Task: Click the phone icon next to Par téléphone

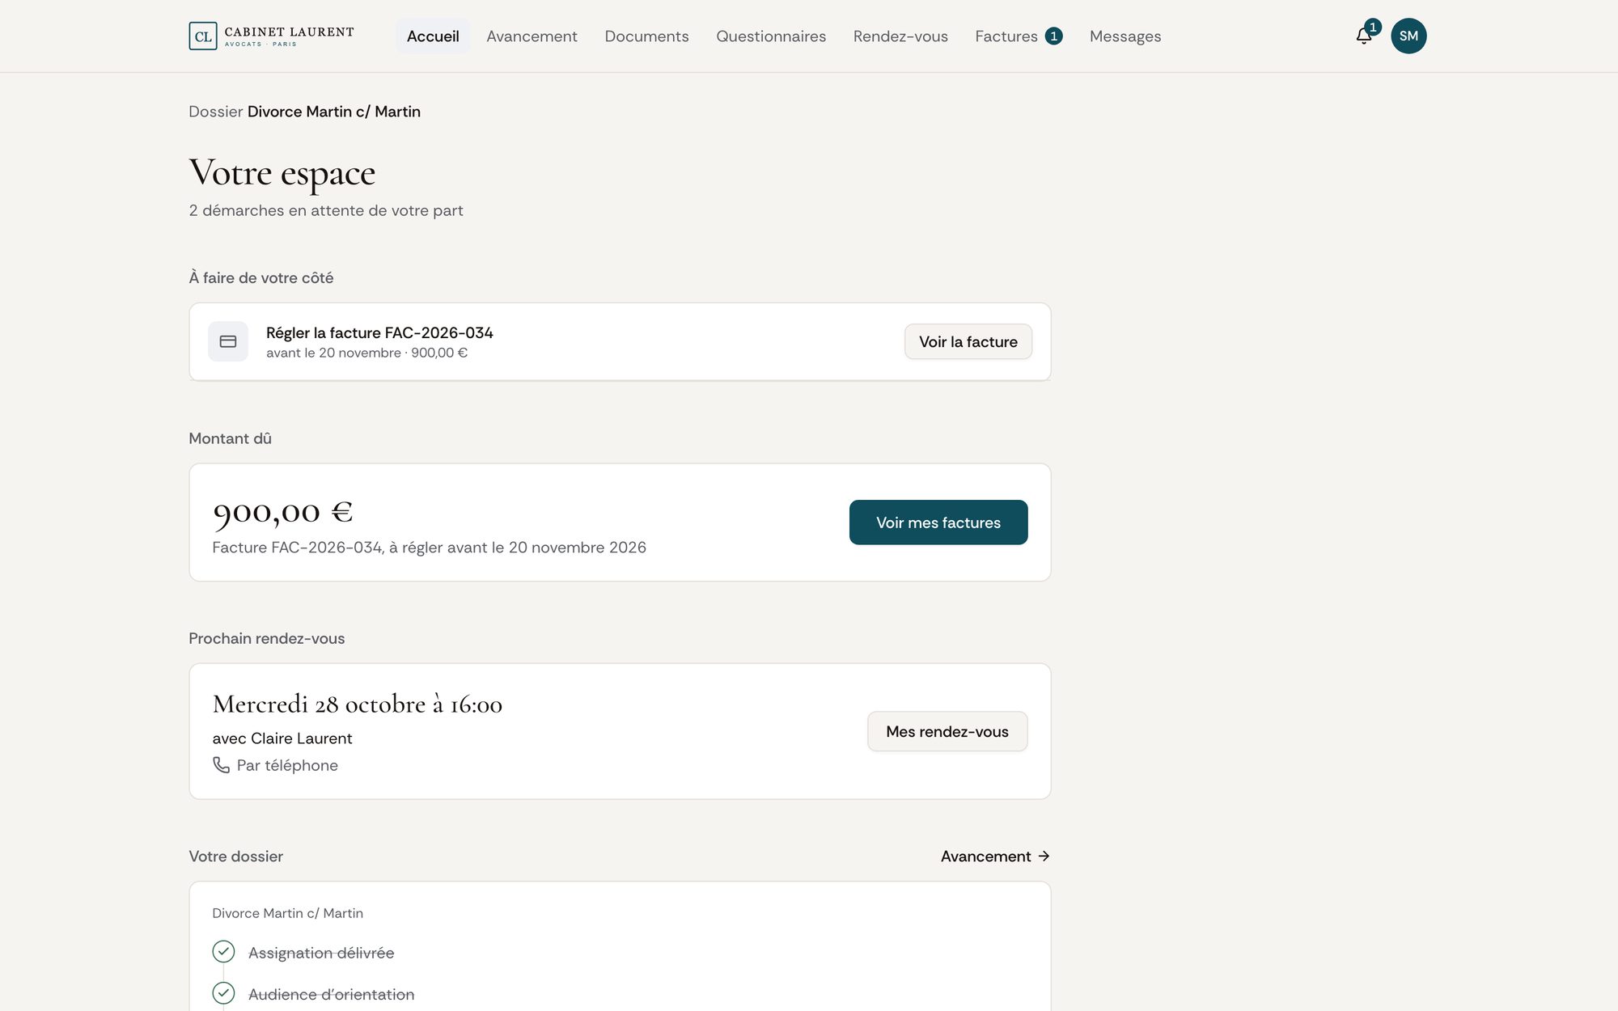Action: tap(221, 764)
